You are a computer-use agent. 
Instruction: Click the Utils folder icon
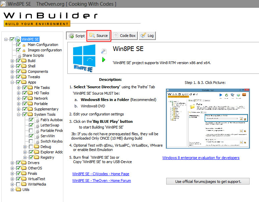18,189
